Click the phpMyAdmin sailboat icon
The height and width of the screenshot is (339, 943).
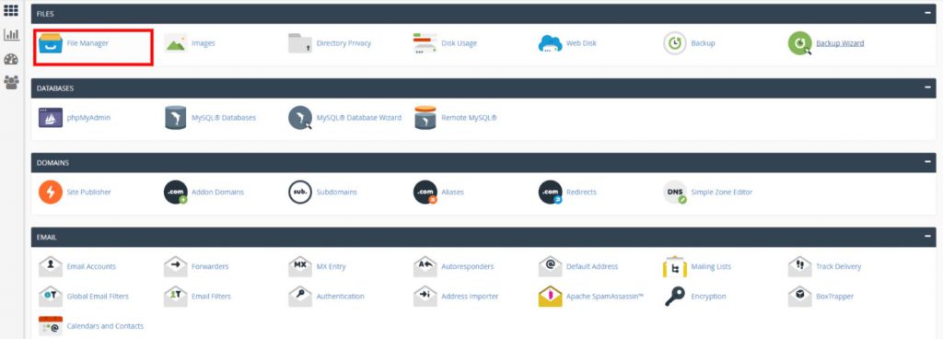[51, 118]
